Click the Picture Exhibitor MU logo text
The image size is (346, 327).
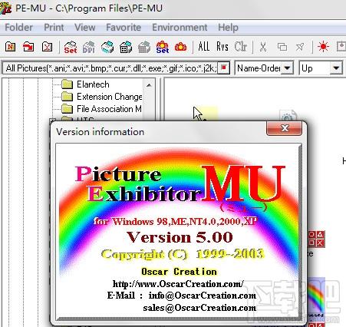point(180,183)
